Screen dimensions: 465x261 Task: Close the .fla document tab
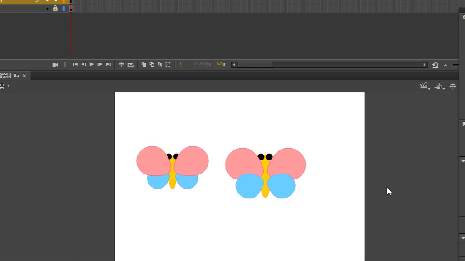(x=25, y=76)
